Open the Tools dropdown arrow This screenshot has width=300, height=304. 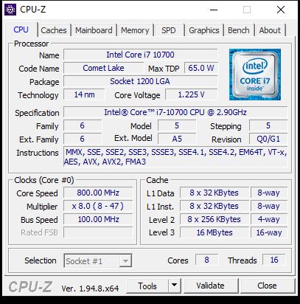tap(174, 286)
